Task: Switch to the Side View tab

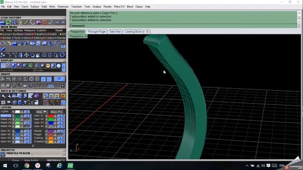Action: point(115,32)
